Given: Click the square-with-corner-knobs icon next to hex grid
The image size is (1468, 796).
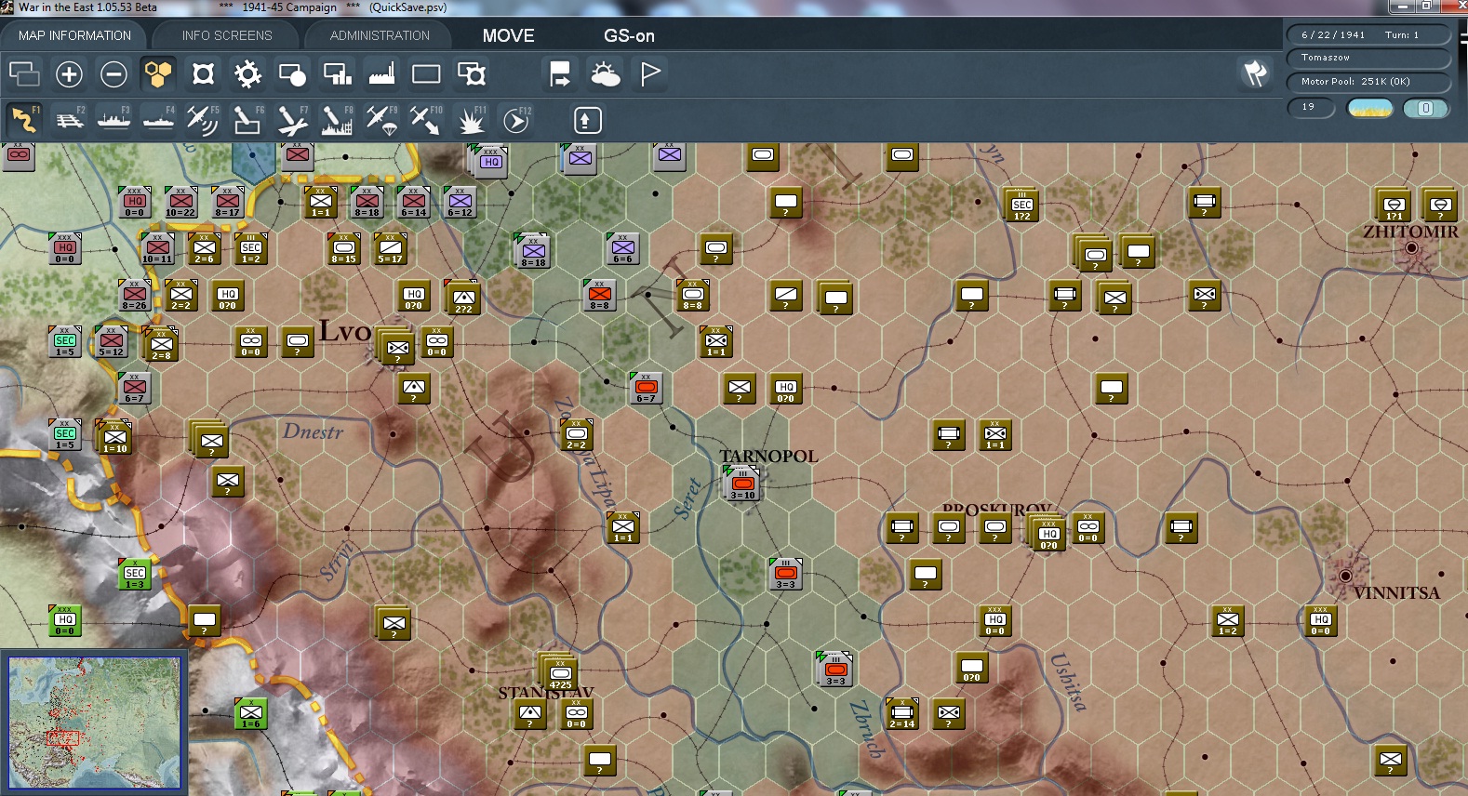Looking at the screenshot, I should tap(203, 73).
